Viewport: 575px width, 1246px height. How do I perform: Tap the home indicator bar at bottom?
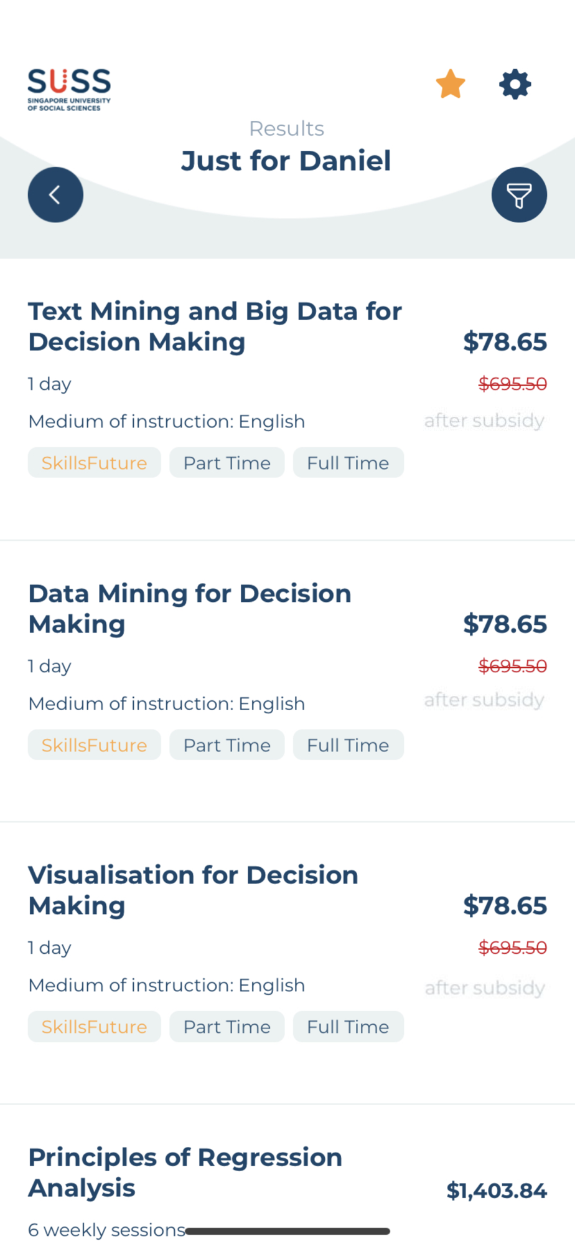pyautogui.click(x=287, y=1231)
